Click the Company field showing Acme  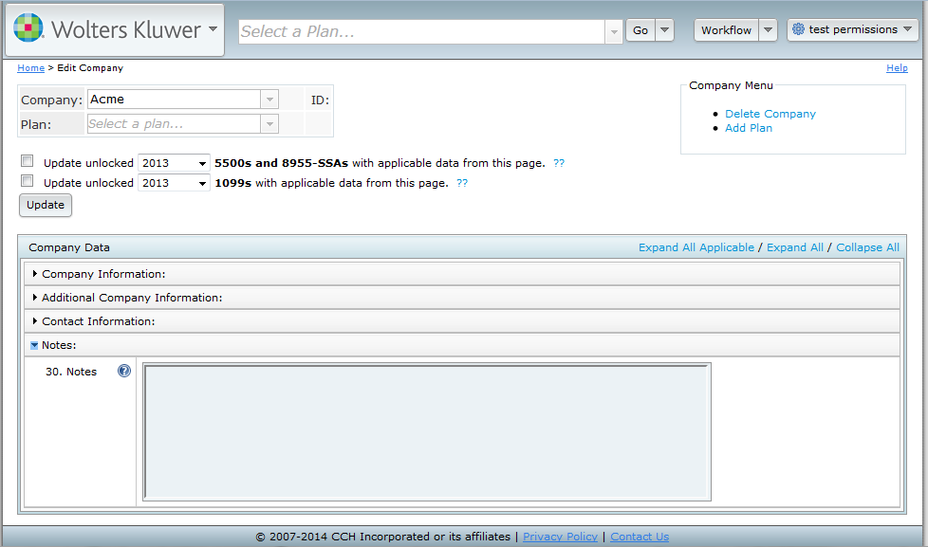pos(174,100)
